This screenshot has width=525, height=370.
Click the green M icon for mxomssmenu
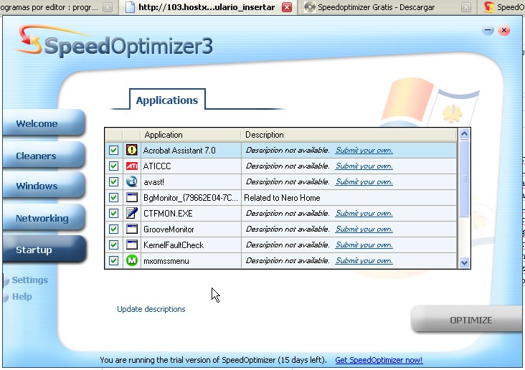131,260
